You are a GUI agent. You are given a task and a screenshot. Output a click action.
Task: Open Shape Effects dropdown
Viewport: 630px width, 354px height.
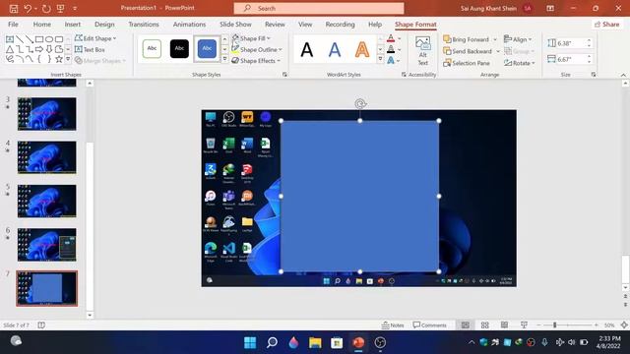pos(256,61)
